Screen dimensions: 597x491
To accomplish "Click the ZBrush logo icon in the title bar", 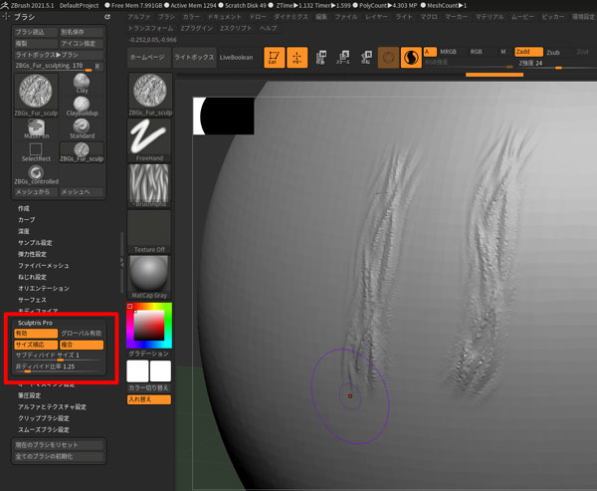I will pyautogui.click(x=4, y=5).
